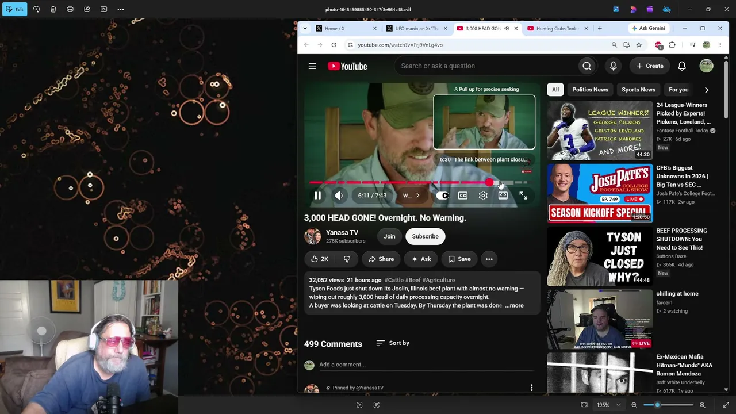The width and height of the screenshot is (736, 414).
Task: Switch the video to theater mode
Action: (503, 195)
